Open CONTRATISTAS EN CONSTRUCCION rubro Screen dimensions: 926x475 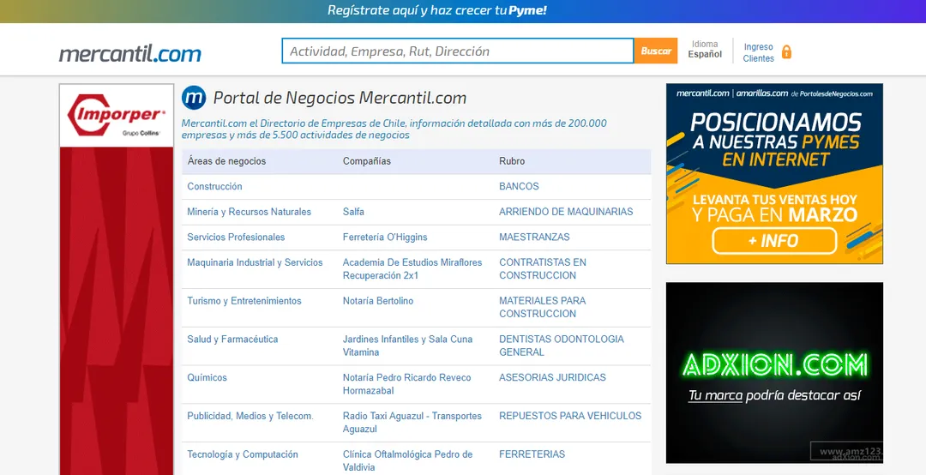tap(543, 269)
